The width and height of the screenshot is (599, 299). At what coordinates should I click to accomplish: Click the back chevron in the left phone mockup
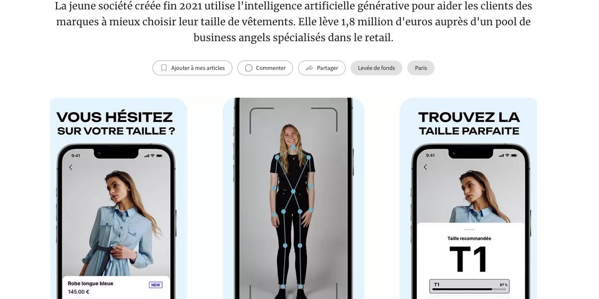(x=71, y=167)
